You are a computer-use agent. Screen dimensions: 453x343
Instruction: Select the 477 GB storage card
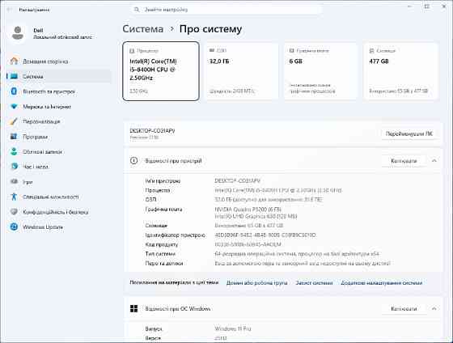pyautogui.click(x=401, y=71)
